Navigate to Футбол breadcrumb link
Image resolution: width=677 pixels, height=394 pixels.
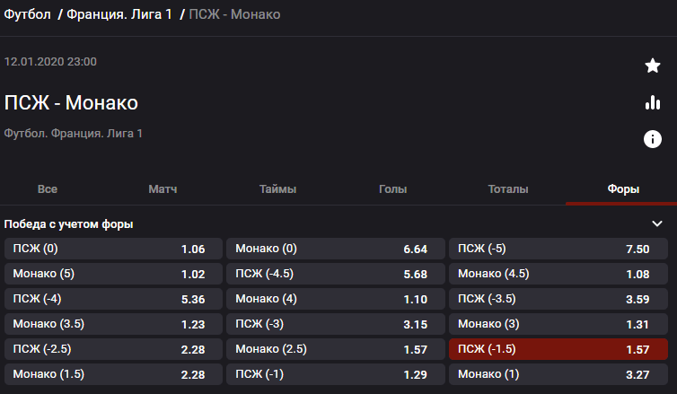[x=27, y=14]
